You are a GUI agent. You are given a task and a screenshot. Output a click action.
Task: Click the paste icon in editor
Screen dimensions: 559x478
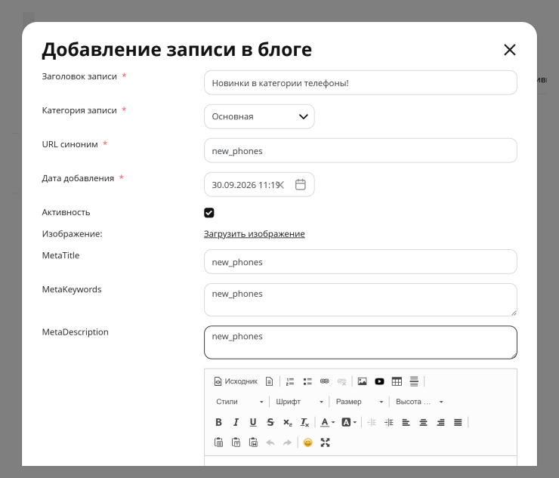(218, 443)
